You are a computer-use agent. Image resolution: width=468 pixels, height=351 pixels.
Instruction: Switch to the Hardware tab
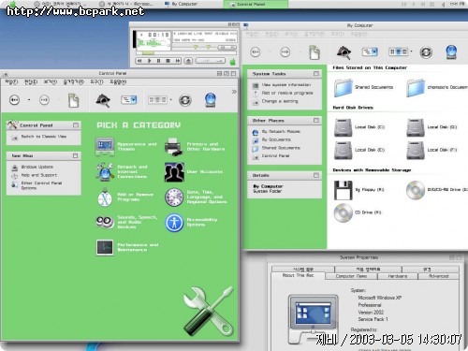click(397, 276)
